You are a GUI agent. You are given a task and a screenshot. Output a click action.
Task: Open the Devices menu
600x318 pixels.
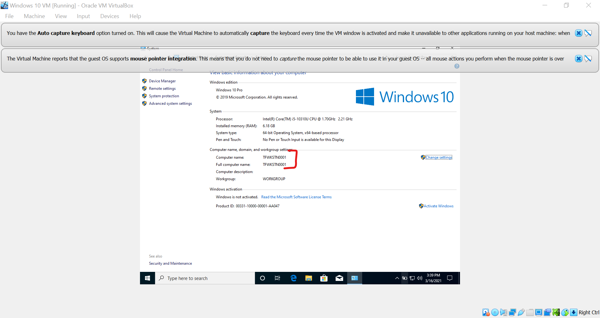pos(110,16)
